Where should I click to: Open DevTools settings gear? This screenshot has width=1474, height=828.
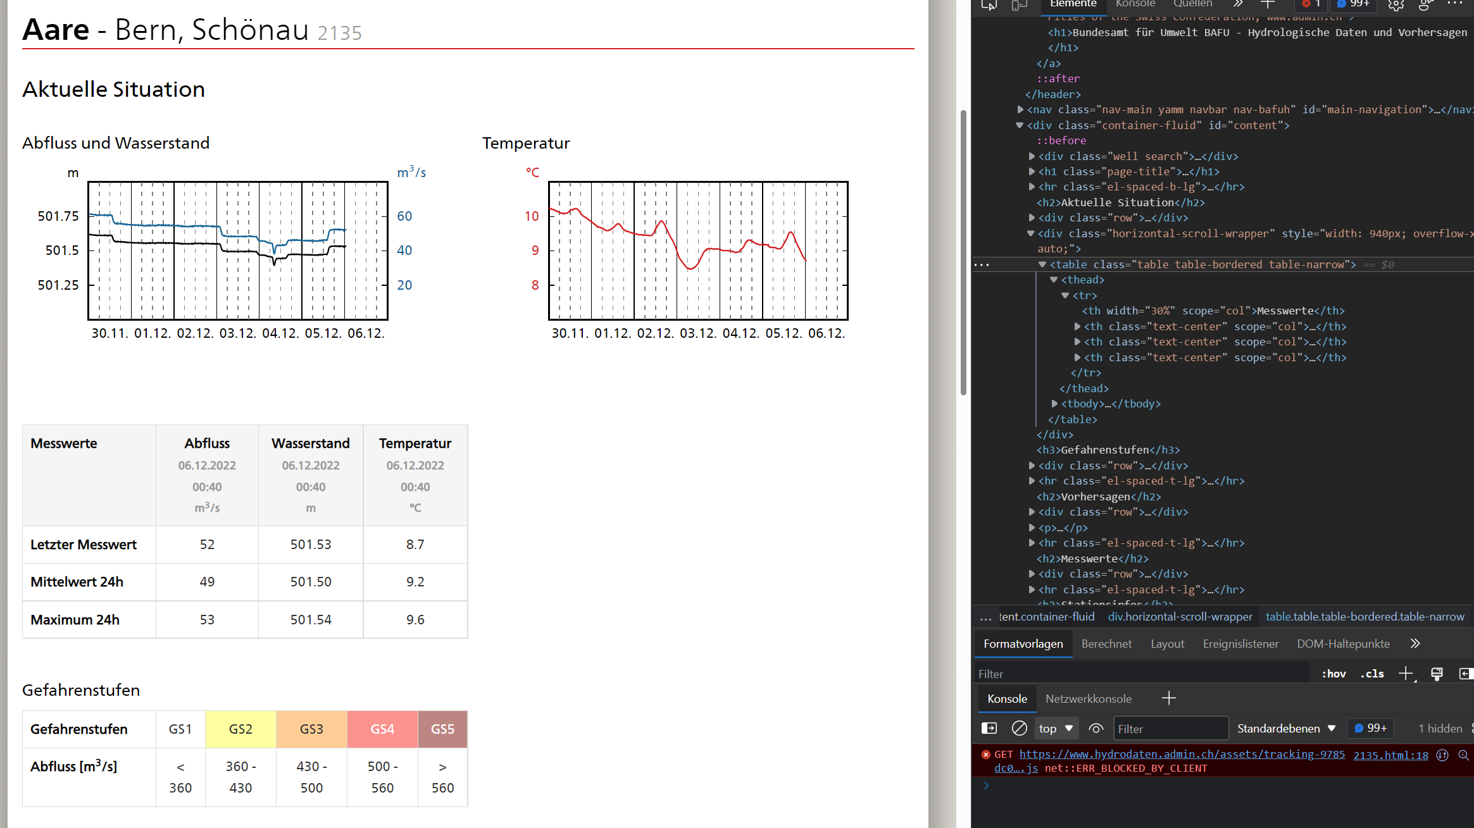1396,5
